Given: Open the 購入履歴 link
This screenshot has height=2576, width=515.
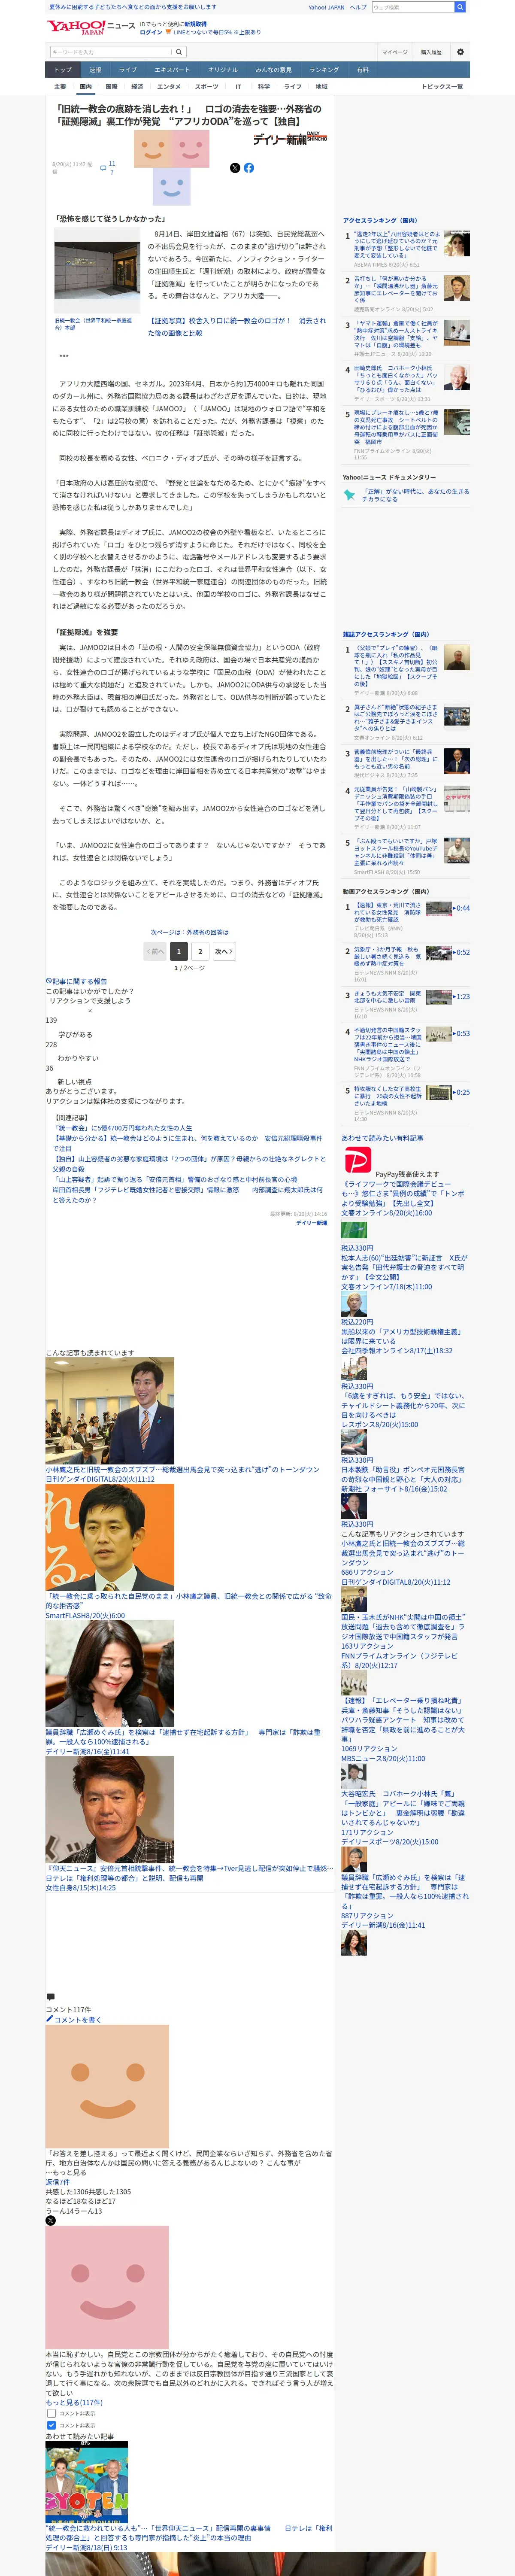Looking at the screenshot, I should click(x=431, y=52).
